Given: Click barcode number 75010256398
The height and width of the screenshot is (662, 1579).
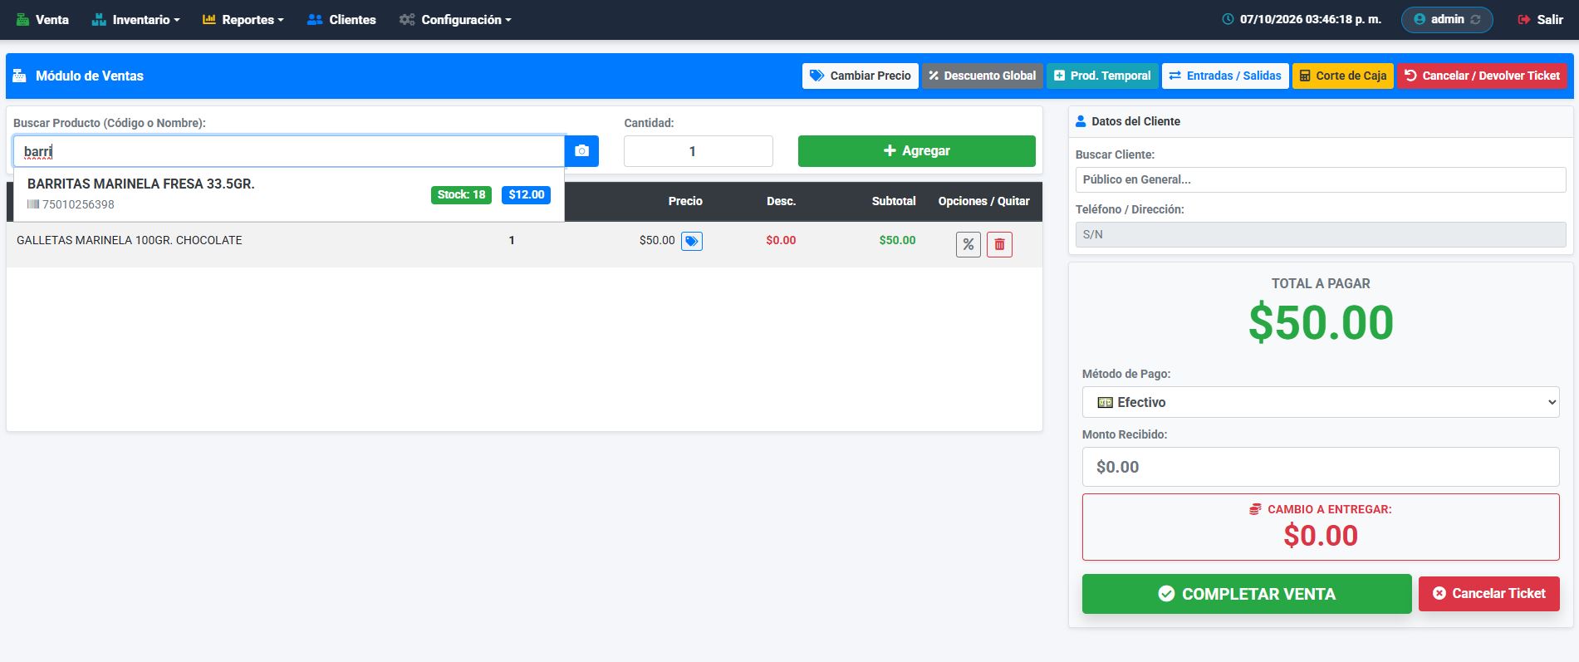Looking at the screenshot, I should tap(78, 204).
